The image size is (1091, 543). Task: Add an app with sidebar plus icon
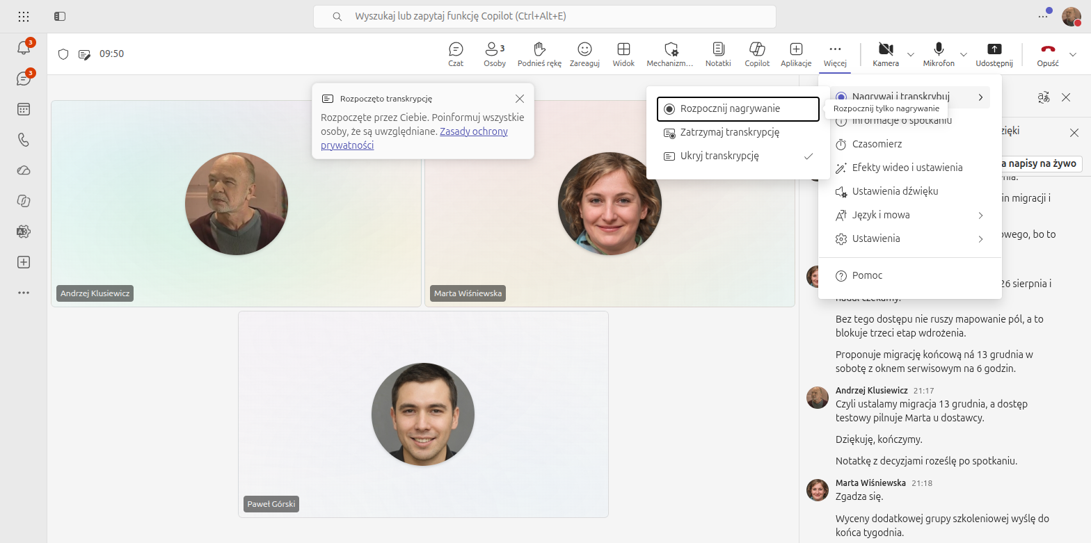(x=24, y=262)
